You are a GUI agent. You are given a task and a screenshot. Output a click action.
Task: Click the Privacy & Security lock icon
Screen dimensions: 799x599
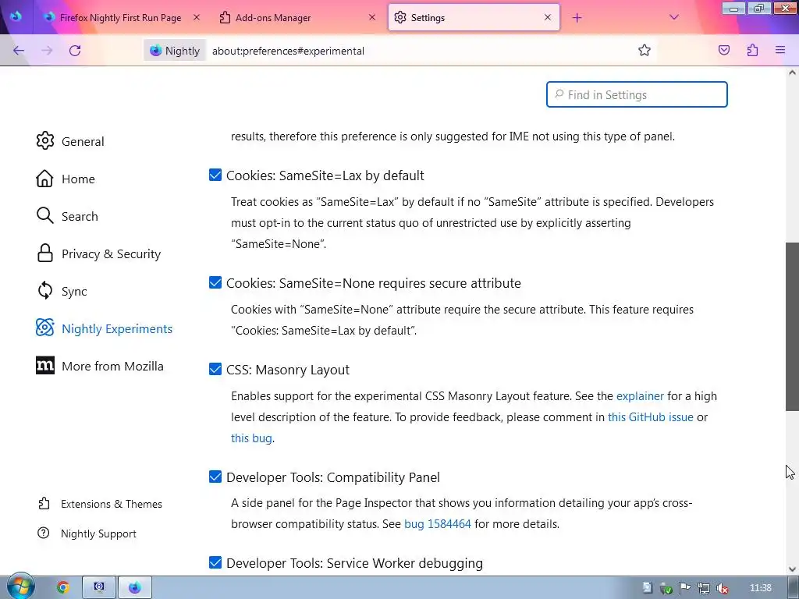pyautogui.click(x=44, y=253)
